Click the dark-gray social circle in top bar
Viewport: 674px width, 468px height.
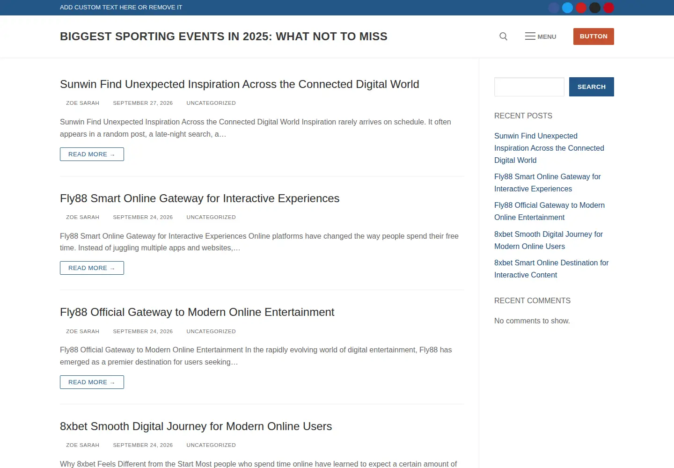[594, 7]
